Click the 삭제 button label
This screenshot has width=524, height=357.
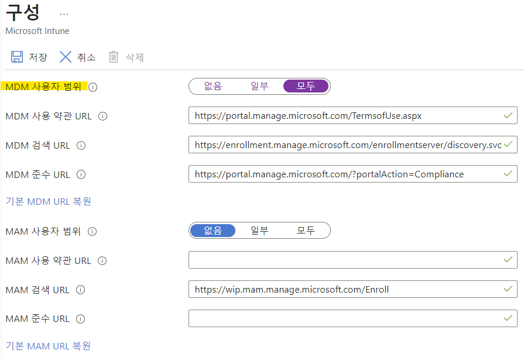pyautogui.click(x=134, y=57)
